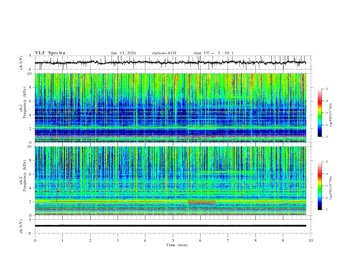Image resolution: width=350 pixels, height=270 pixels.
Task: Click the 'VLF Spectra' title text
Action: 50,53
